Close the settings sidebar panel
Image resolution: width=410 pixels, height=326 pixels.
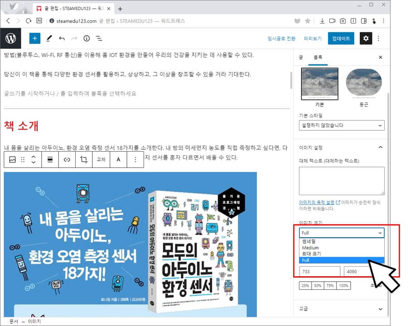pos(381,57)
